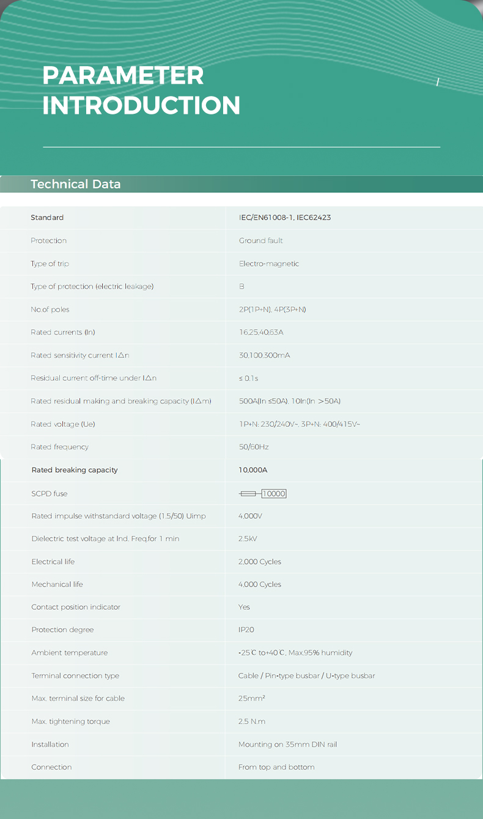Select the Ground fault protection value
Viewport: 483px width, 819px height.
(261, 240)
